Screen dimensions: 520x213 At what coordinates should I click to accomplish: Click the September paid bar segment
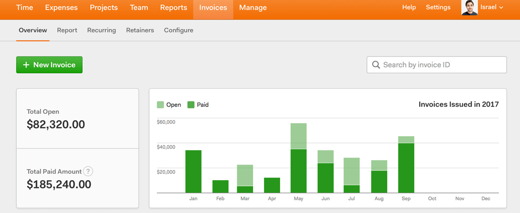(406, 168)
